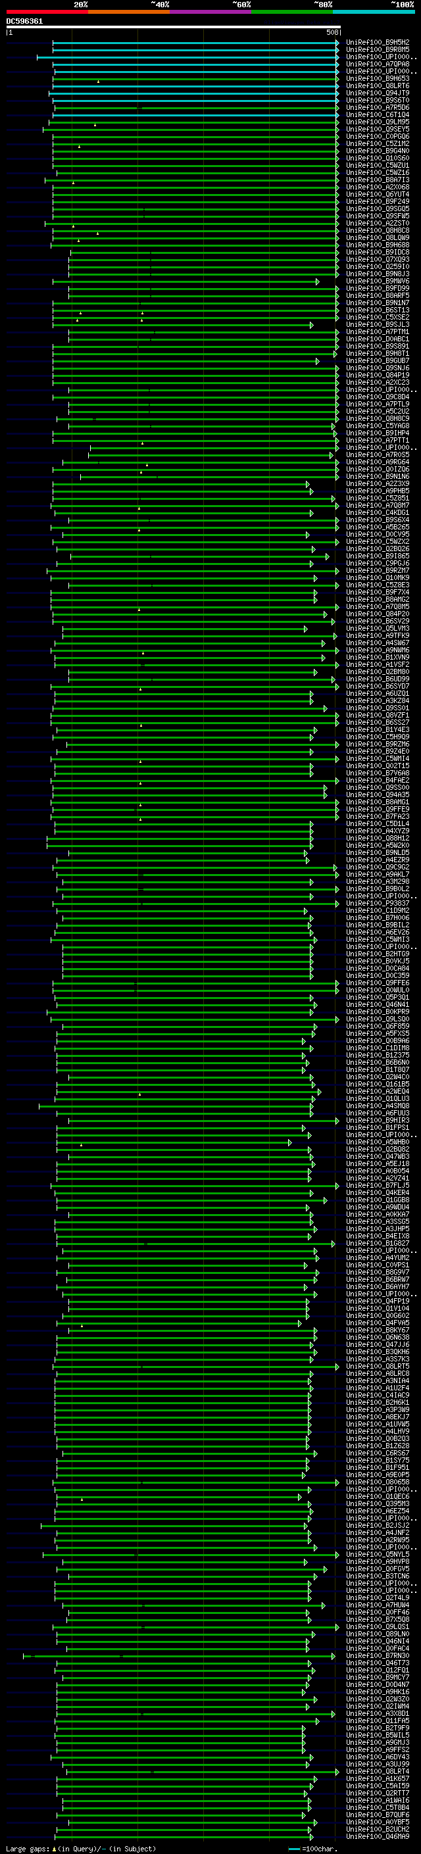
Task: Select the label UniRef100_A7R5D6
Action: (378, 108)
